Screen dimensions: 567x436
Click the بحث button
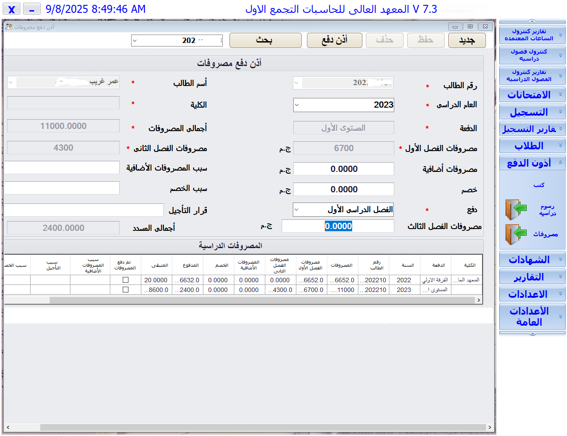coord(265,40)
